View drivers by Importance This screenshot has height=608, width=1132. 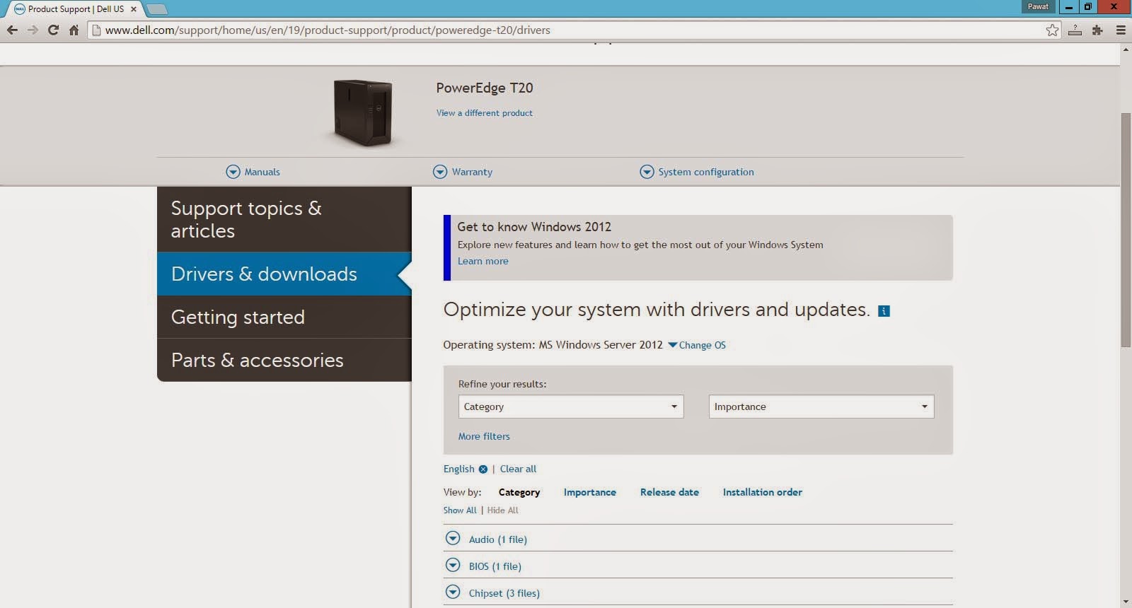[590, 492]
